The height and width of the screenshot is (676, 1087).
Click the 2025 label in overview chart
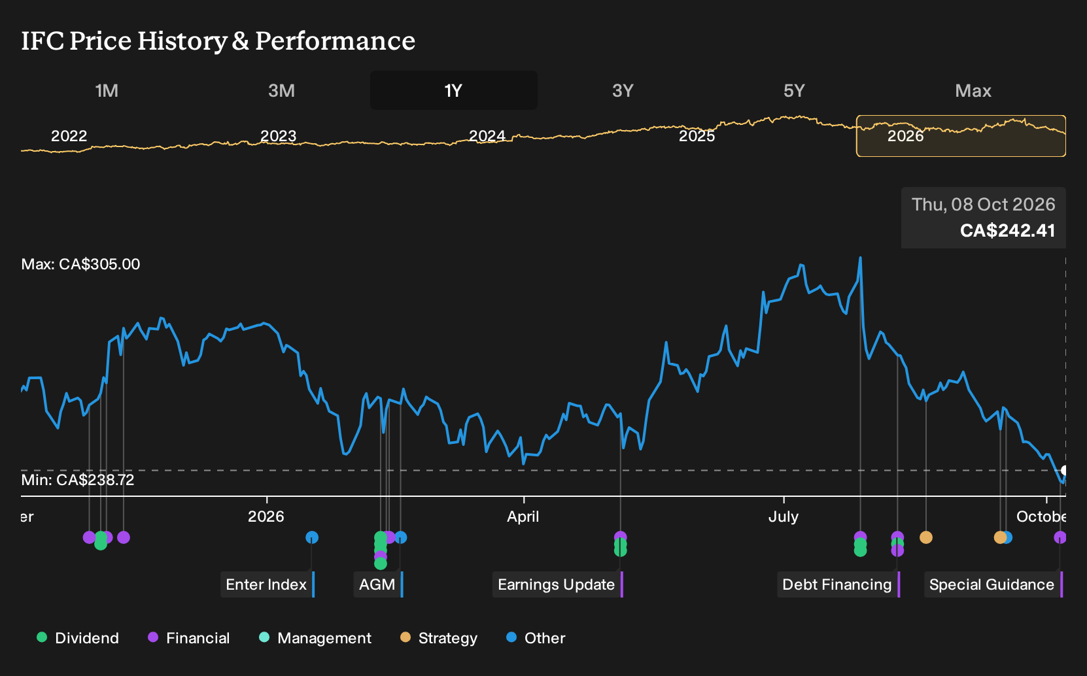click(x=697, y=136)
